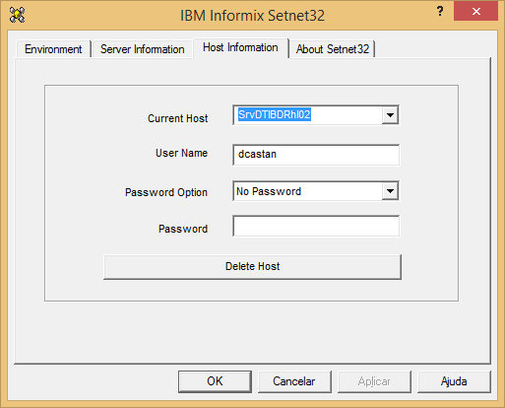505x408 pixels.
Task: Focus the empty Password input field
Action: 316,226
